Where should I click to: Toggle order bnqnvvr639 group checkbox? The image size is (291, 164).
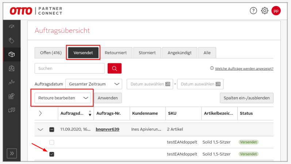coord(52,129)
